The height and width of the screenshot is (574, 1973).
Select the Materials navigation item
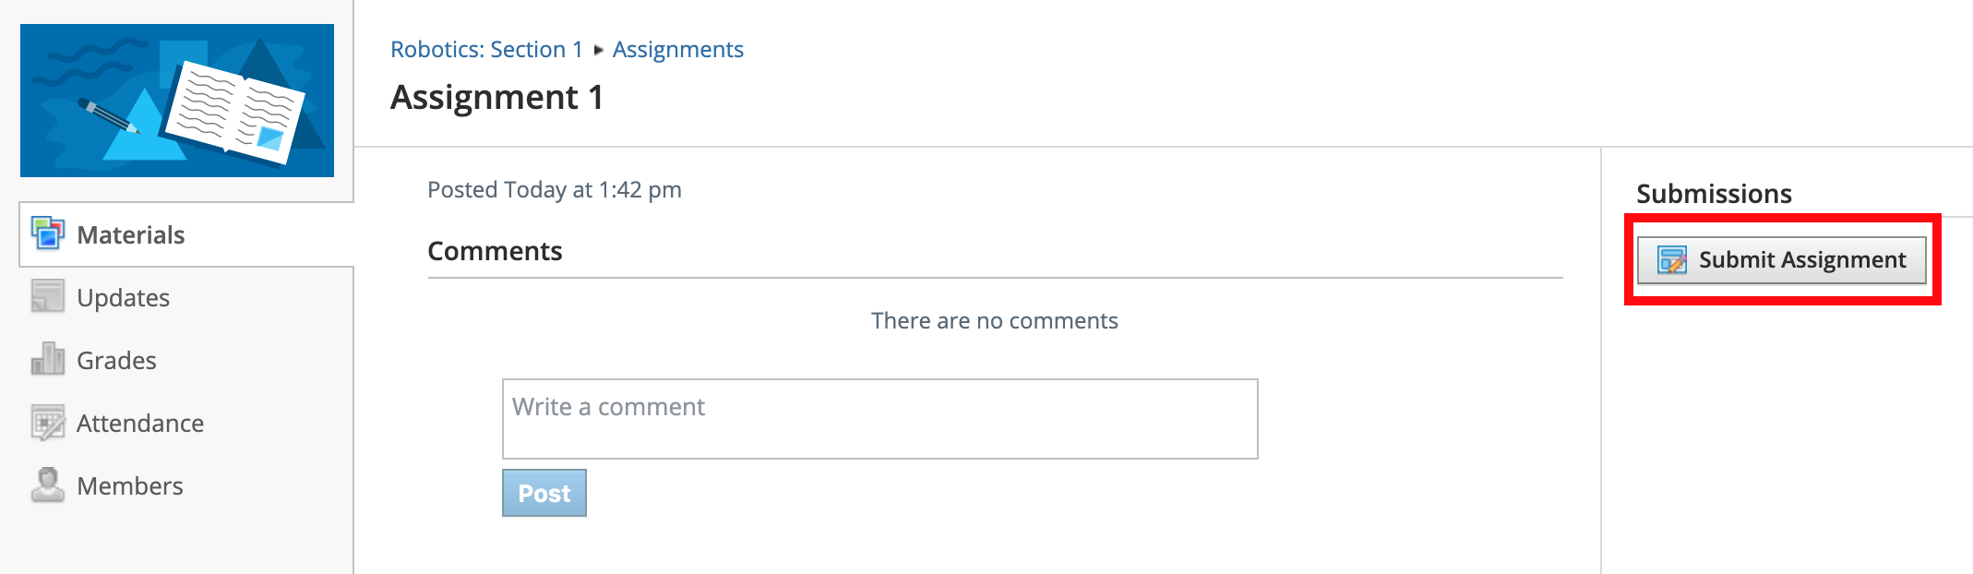pyautogui.click(x=129, y=233)
